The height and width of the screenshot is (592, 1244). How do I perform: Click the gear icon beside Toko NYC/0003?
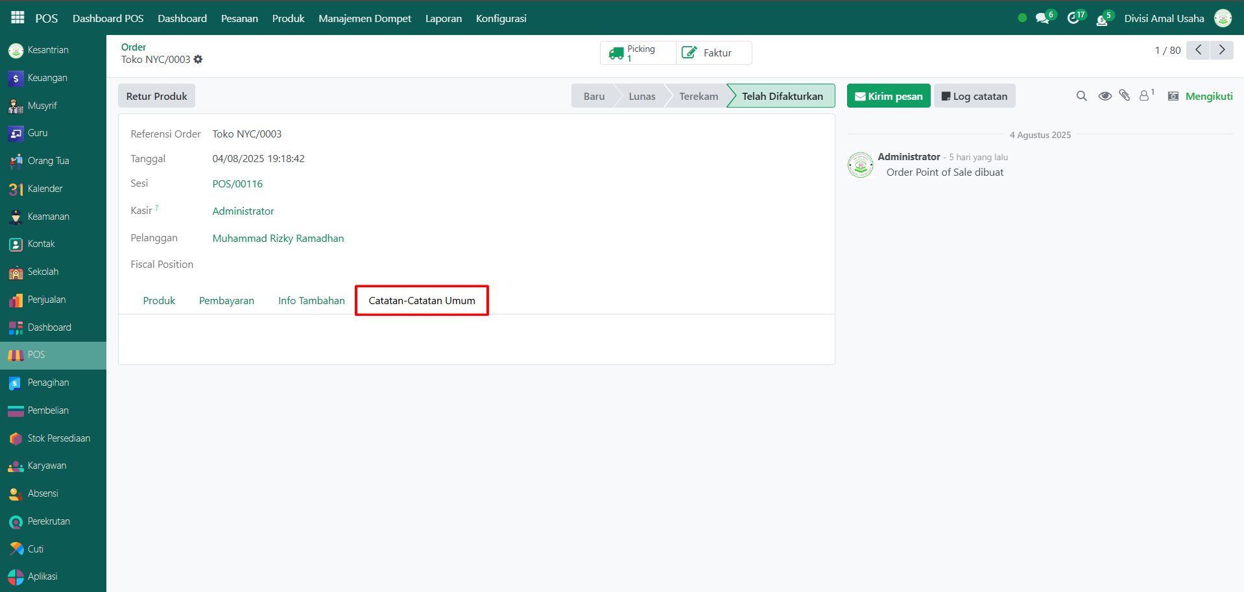198,59
